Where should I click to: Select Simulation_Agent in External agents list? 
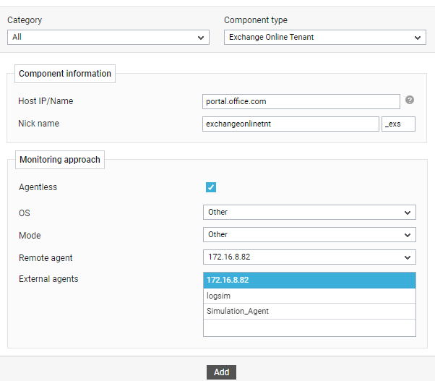309,312
